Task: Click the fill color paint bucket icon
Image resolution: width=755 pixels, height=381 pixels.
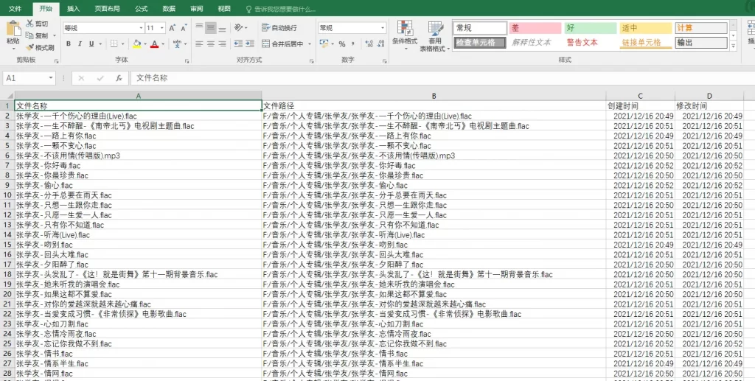Action: pyautogui.click(x=136, y=43)
